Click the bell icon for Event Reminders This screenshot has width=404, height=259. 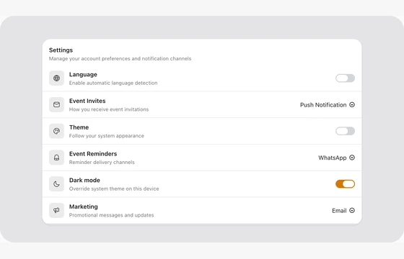(57, 158)
